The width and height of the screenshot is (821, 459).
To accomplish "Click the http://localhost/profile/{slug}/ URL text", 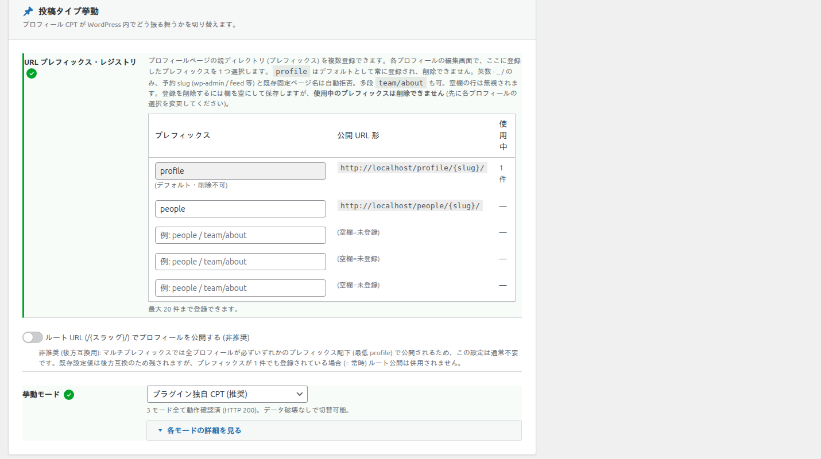I will pyautogui.click(x=412, y=168).
